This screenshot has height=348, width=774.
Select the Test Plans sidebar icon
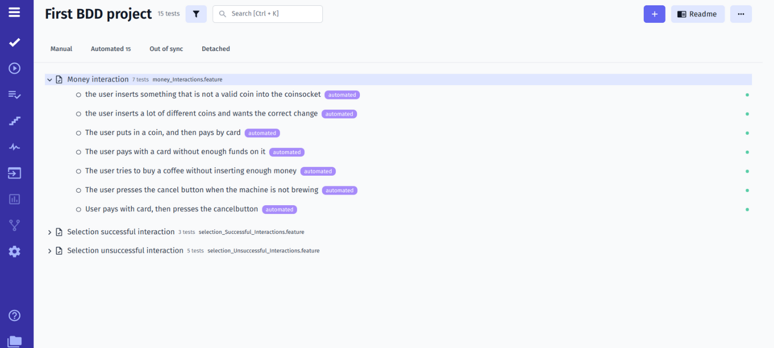tap(14, 94)
